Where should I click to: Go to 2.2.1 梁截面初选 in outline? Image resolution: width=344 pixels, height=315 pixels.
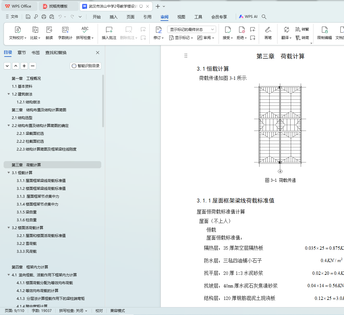click(30, 133)
